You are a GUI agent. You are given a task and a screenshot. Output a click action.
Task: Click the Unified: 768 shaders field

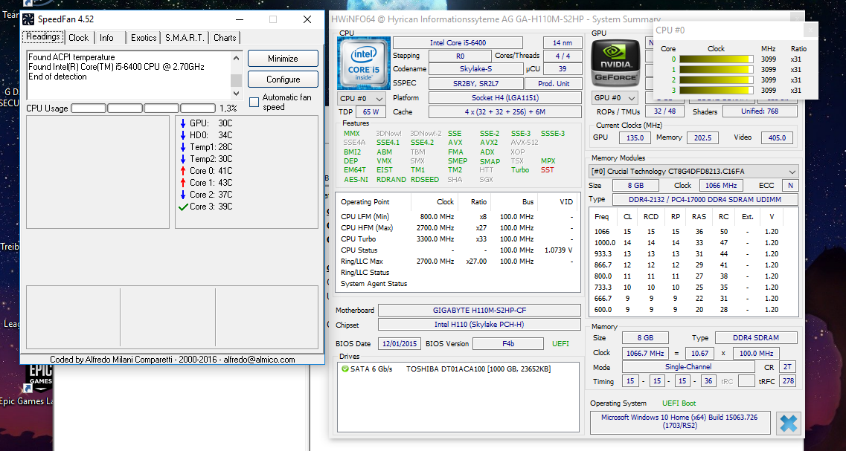pyautogui.click(x=760, y=111)
